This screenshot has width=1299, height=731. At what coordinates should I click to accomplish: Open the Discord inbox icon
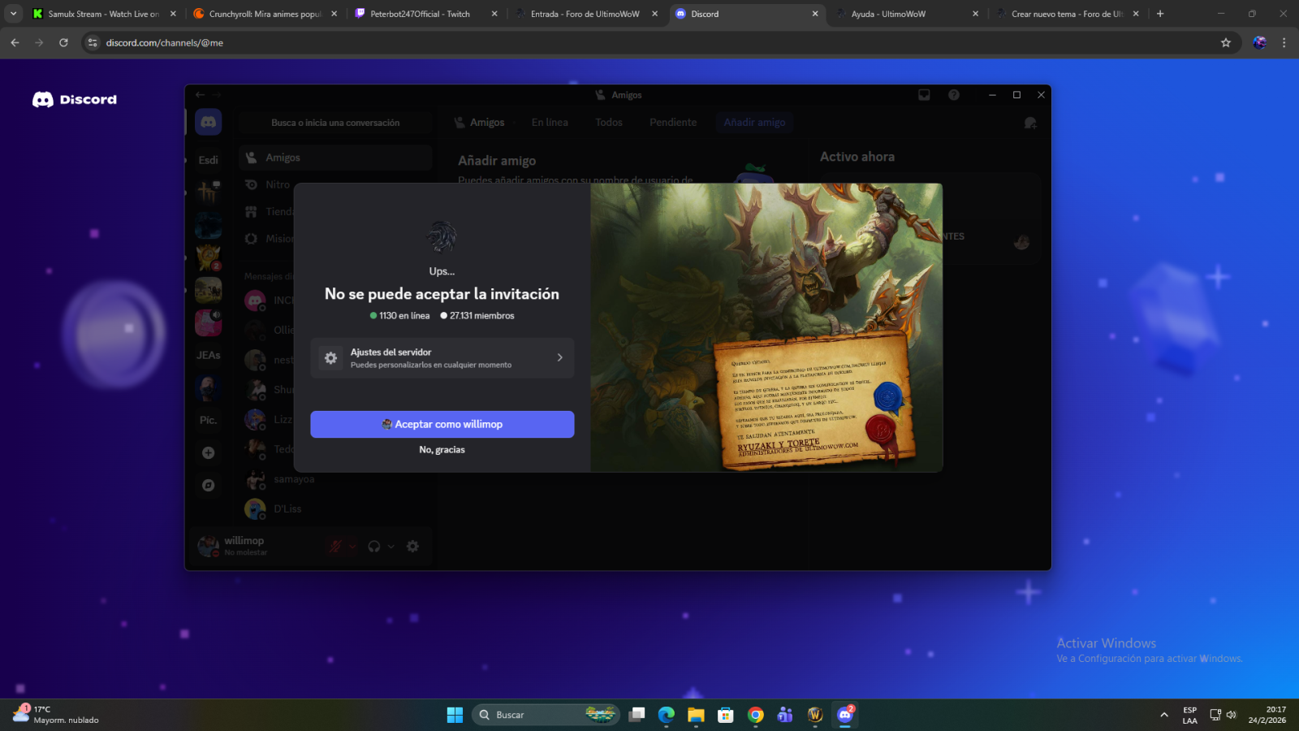[924, 95]
